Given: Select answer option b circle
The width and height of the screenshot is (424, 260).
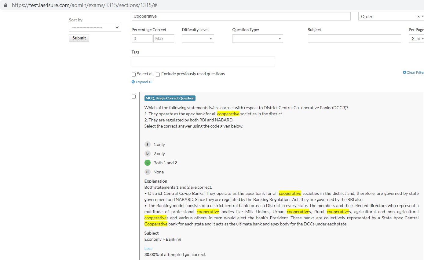Looking at the screenshot, I should [x=148, y=154].
